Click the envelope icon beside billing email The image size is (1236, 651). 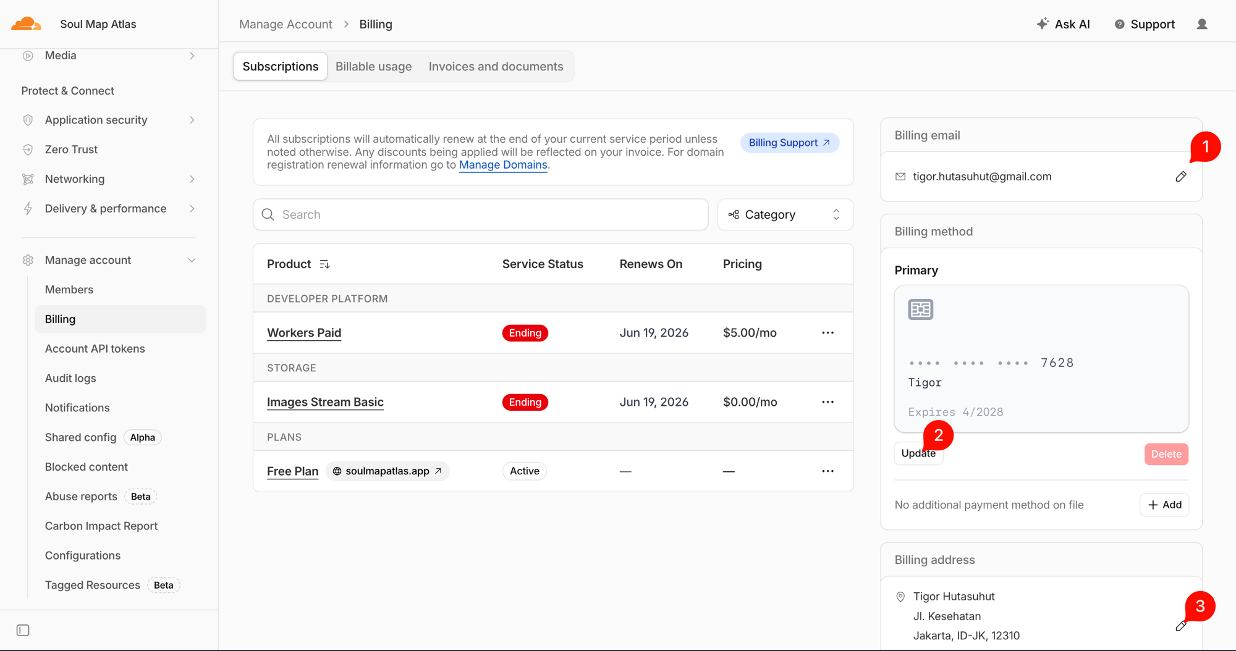900,177
